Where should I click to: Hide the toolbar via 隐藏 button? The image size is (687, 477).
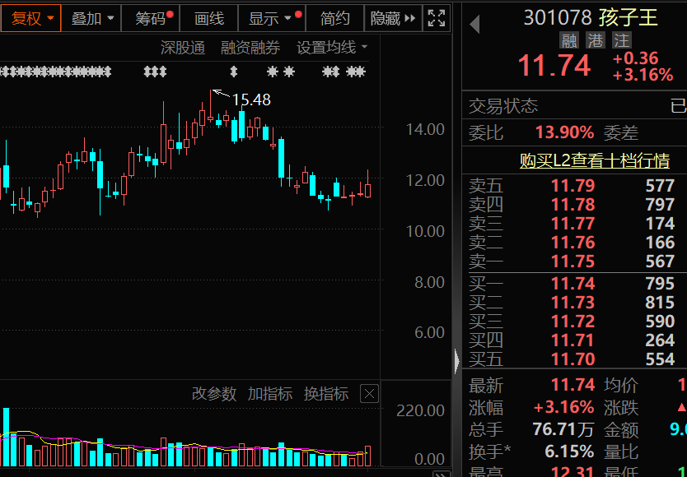coord(387,18)
